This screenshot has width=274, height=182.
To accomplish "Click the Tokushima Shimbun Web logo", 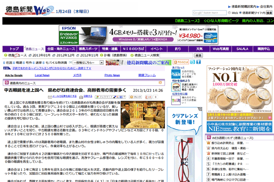I will point(29,11).
